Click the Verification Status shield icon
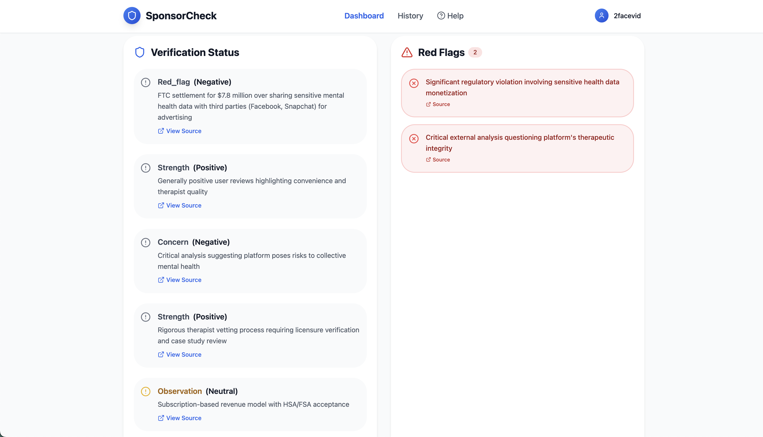Image resolution: width=763 pixels, height=437 pixels. click(x=139, y=52)
